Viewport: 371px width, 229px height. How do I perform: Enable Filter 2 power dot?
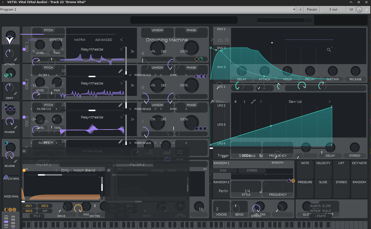pos(109,170)
